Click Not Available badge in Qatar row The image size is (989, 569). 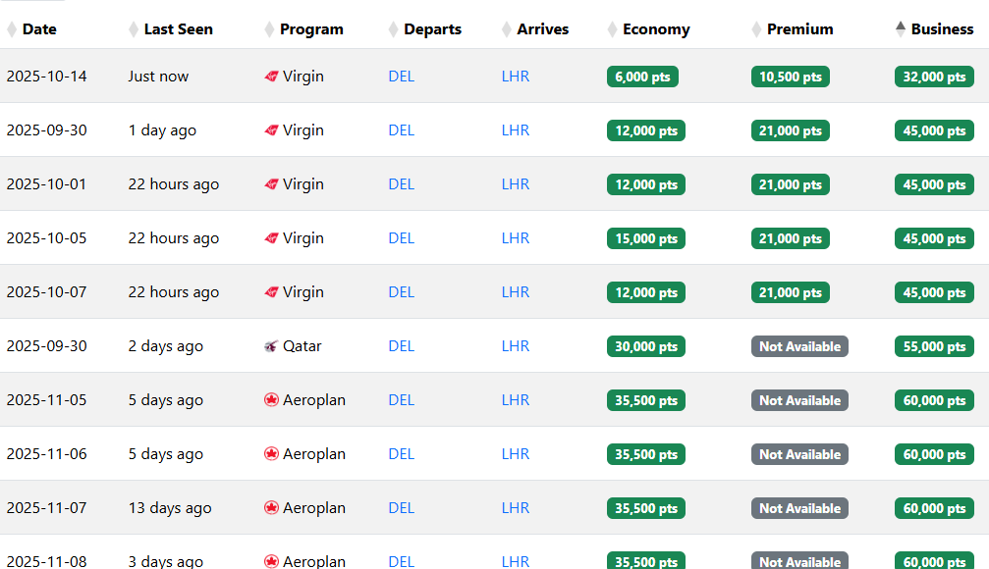pos(799,346)
